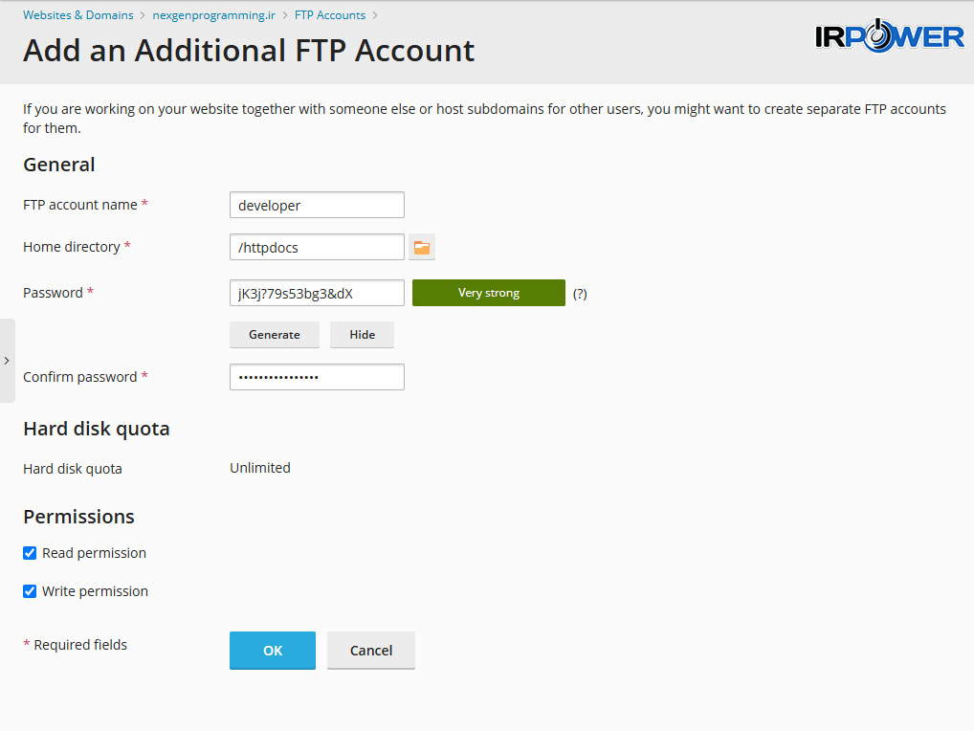Uncheck the Read permission checkbox
Image resolution: width=974 pixels, height=731 pixels.
tap(30, 553)
